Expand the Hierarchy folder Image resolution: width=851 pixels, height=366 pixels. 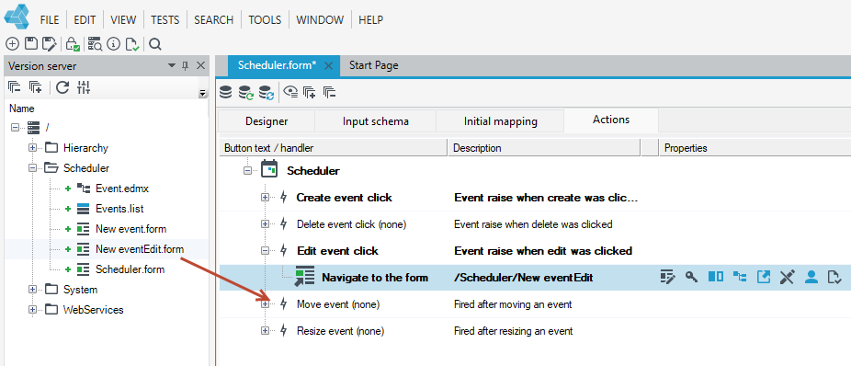(x=32, y=148)
